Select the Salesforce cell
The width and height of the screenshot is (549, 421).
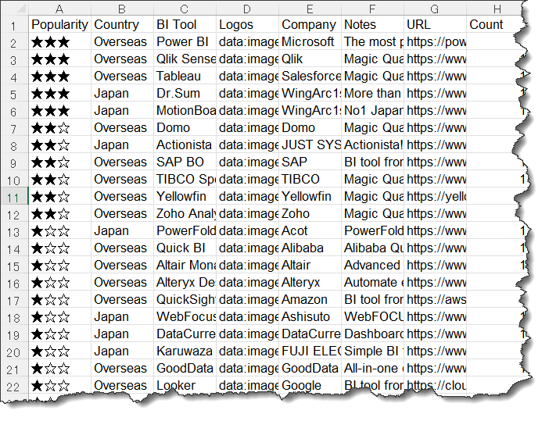(310, 77)
